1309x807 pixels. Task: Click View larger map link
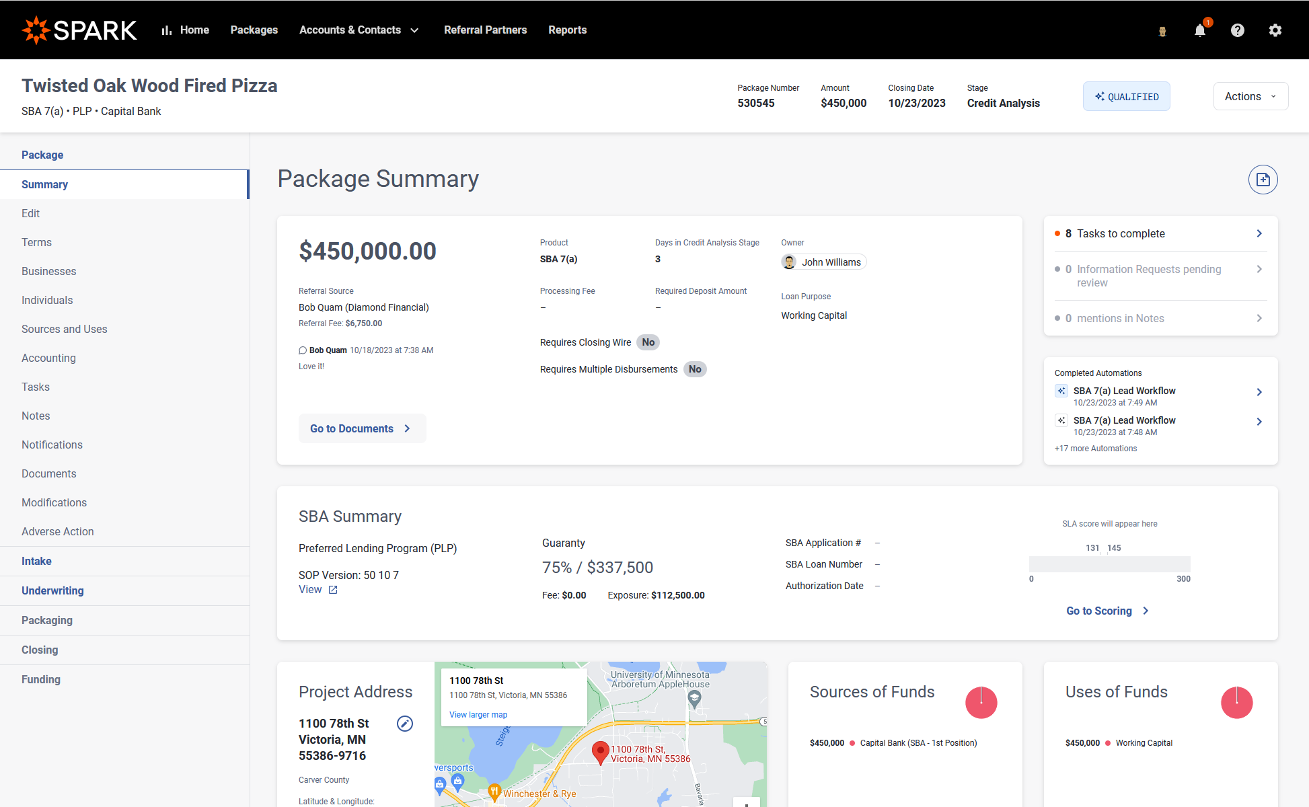pos(478,715)
